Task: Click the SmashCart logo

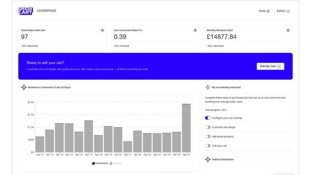Action: pyautogui.click(x=26, y=11)
